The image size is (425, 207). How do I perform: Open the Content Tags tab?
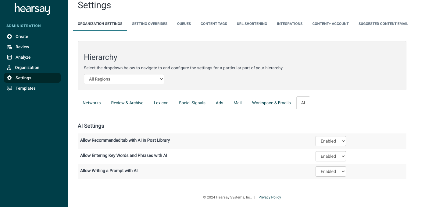click(214, 24)
